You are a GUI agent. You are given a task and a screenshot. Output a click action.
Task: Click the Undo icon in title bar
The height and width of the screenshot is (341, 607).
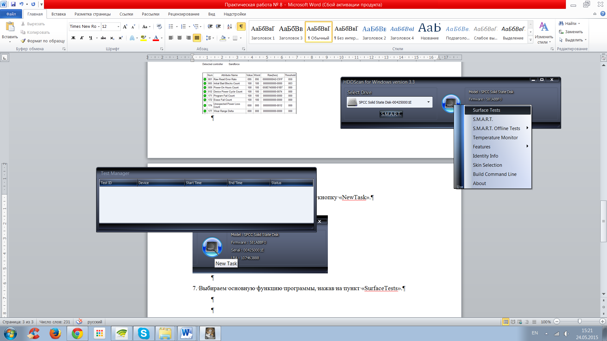point(21,4)
